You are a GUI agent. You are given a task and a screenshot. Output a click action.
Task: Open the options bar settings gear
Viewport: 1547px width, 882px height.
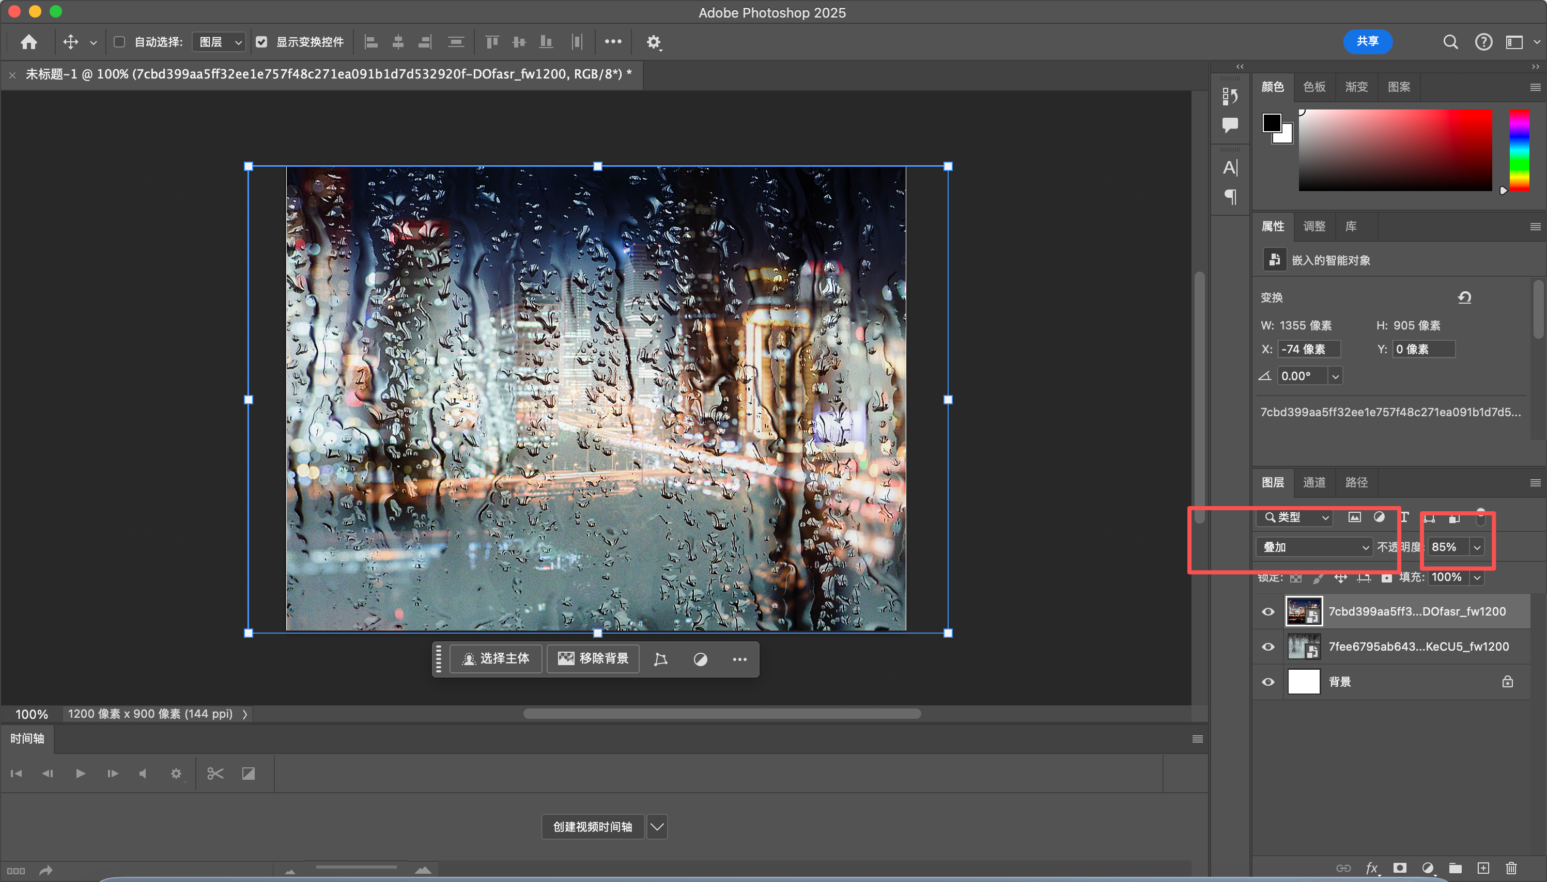[x=653, y=42]
